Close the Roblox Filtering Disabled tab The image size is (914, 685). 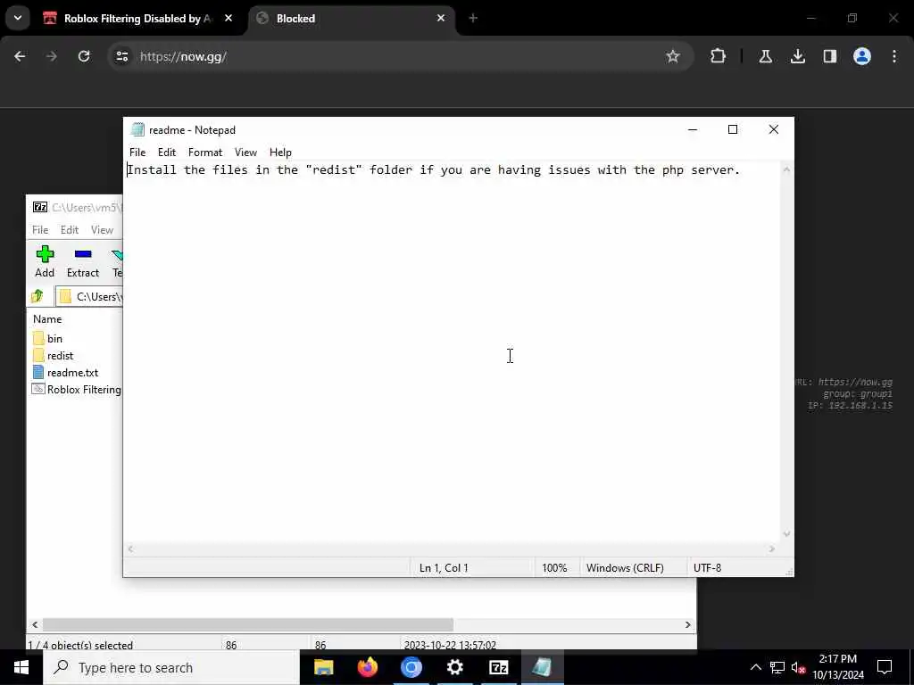(228, 19)
